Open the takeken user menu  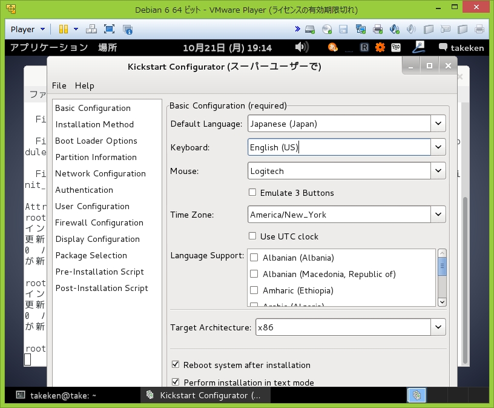461,48
